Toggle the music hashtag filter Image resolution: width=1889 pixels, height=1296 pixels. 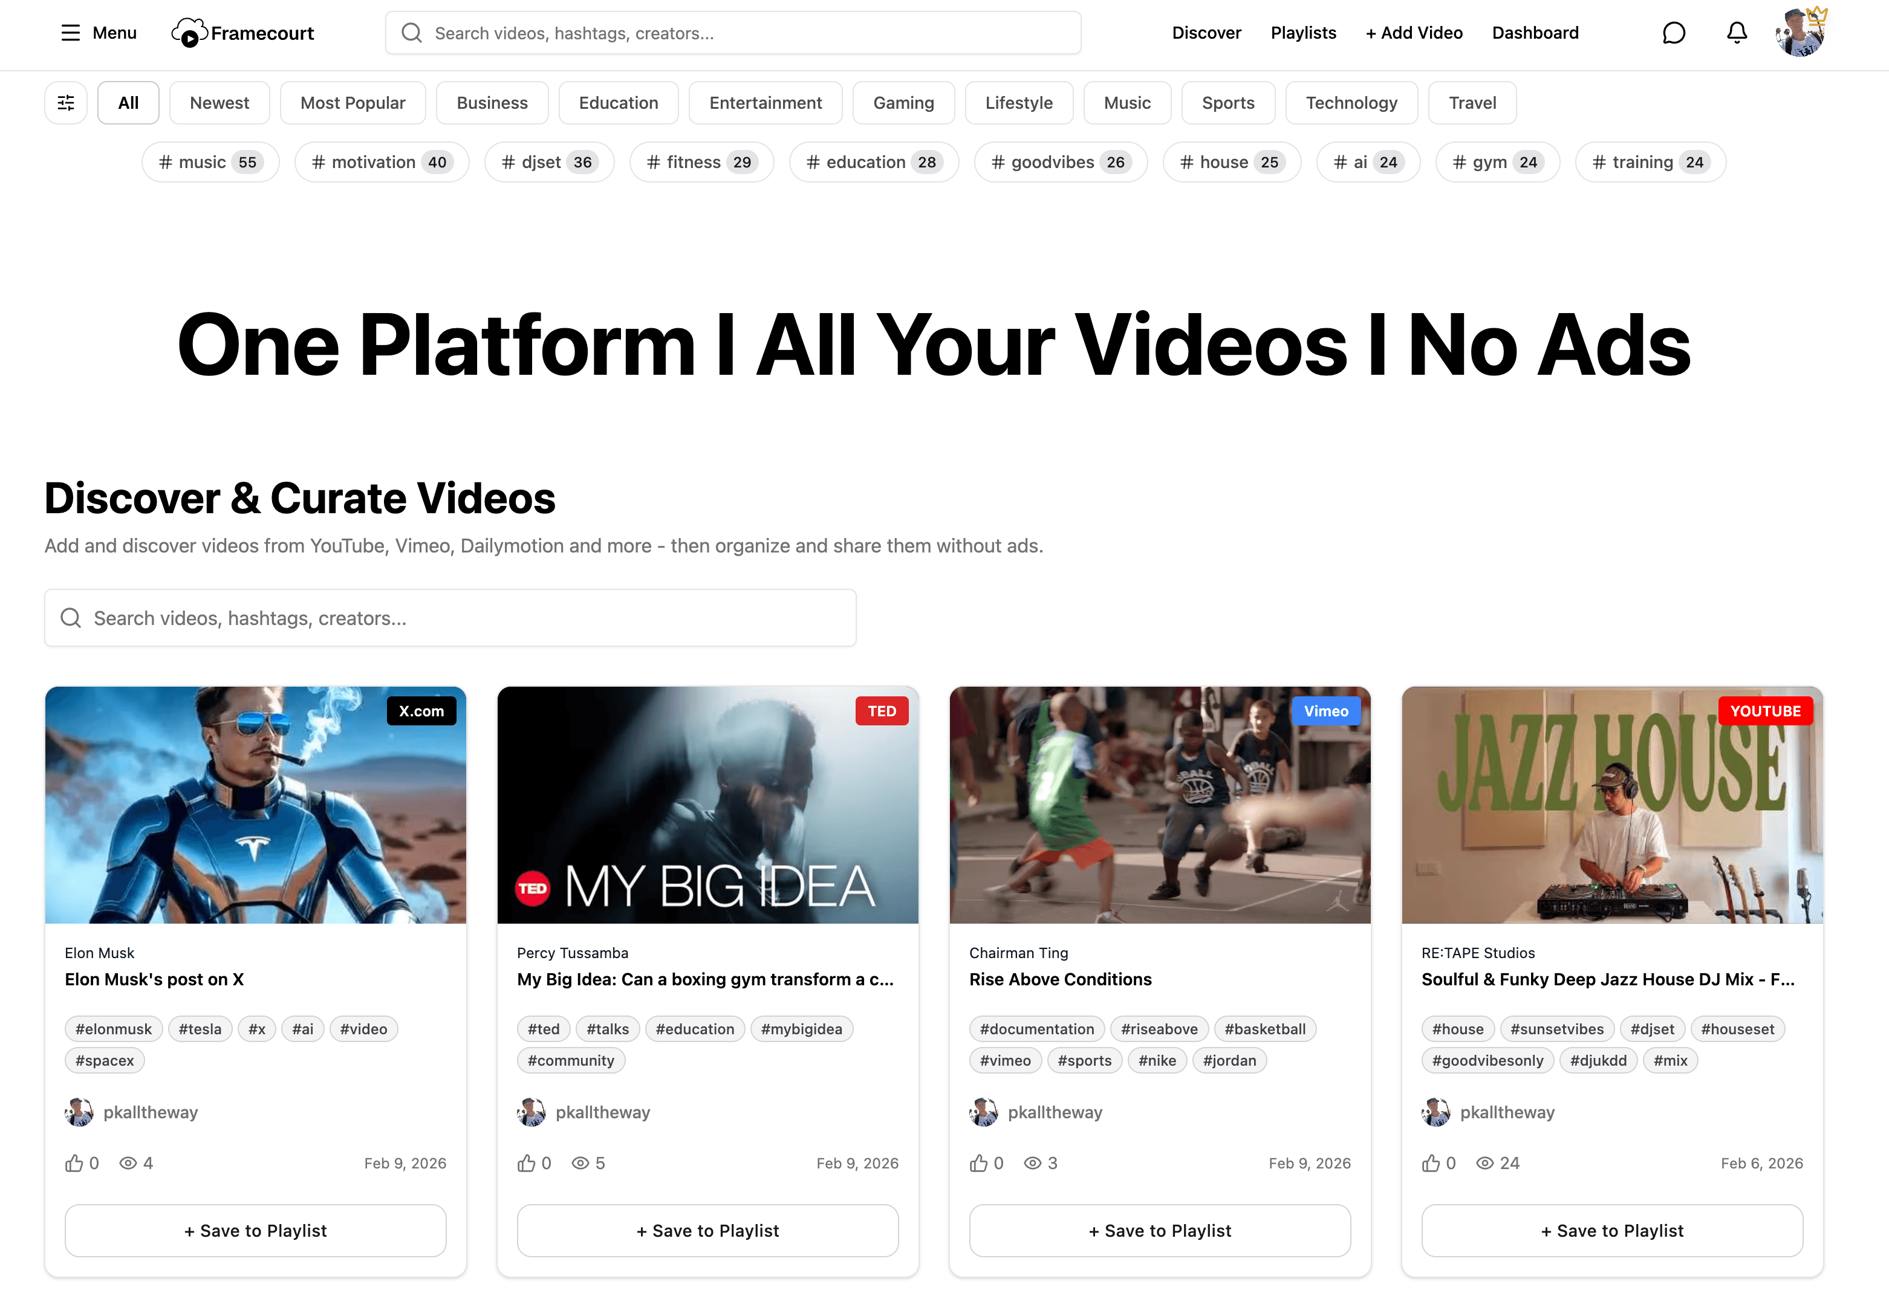pos(210,161)
